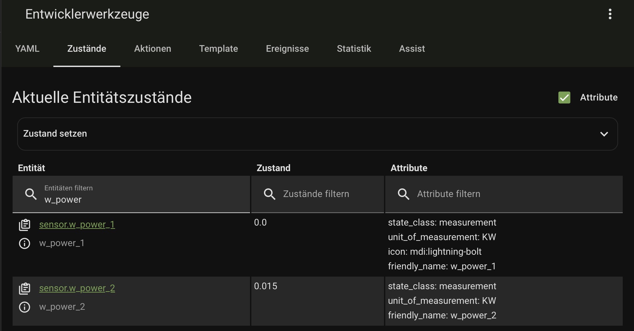Screen dimensions: 634x331
Task: Select the Ereignisse tab
Action: tap(287, 49)
